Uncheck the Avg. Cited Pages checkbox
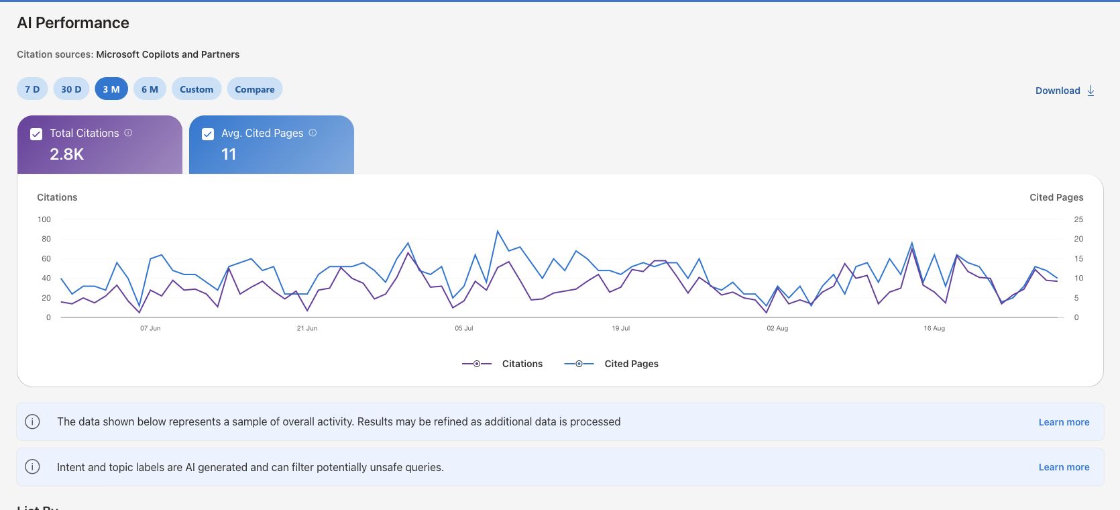This screenshot has height=510, width=1120. click(x=208, y=134)
